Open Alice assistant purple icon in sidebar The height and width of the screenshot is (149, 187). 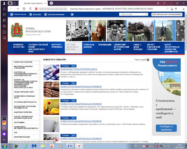pos(4,134)
